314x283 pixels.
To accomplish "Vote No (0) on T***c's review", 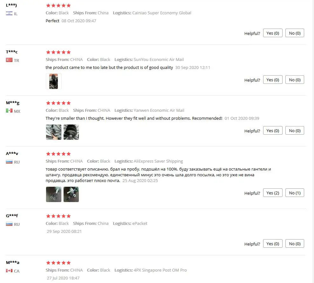I will pos(295,80).
